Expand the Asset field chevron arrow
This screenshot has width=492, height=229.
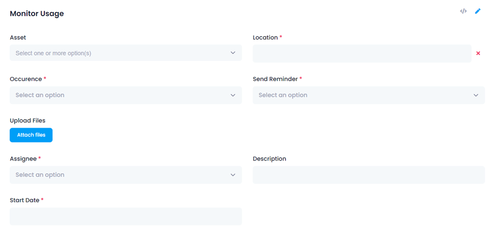(x=233, y=53)
